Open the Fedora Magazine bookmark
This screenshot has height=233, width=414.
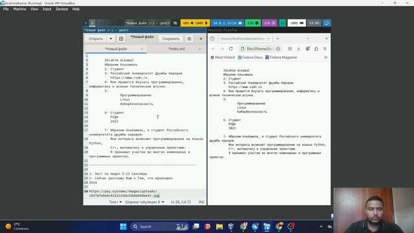[x=281, y=58]
